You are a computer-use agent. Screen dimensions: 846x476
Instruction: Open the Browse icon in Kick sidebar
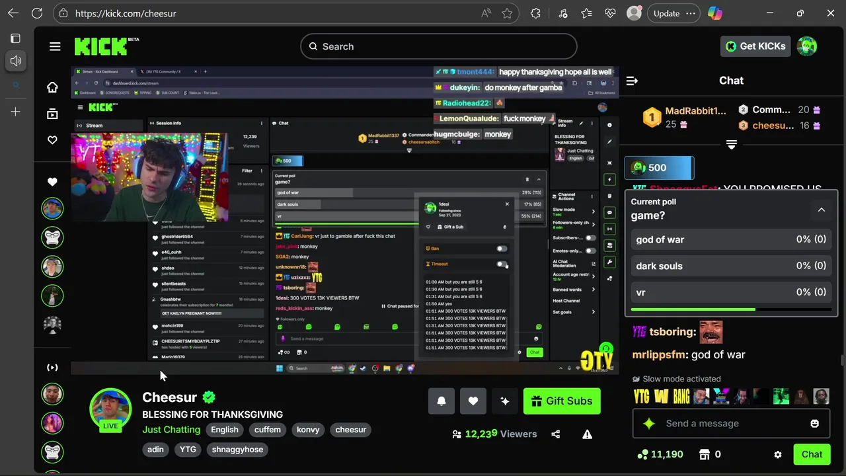(52, 114)
